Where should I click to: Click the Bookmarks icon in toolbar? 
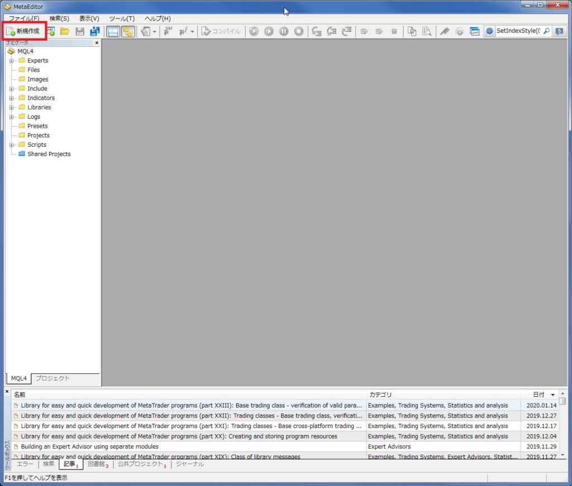tap(146, 32)
